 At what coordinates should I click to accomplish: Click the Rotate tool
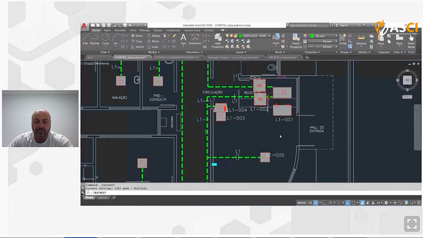(x=154, y=36)
